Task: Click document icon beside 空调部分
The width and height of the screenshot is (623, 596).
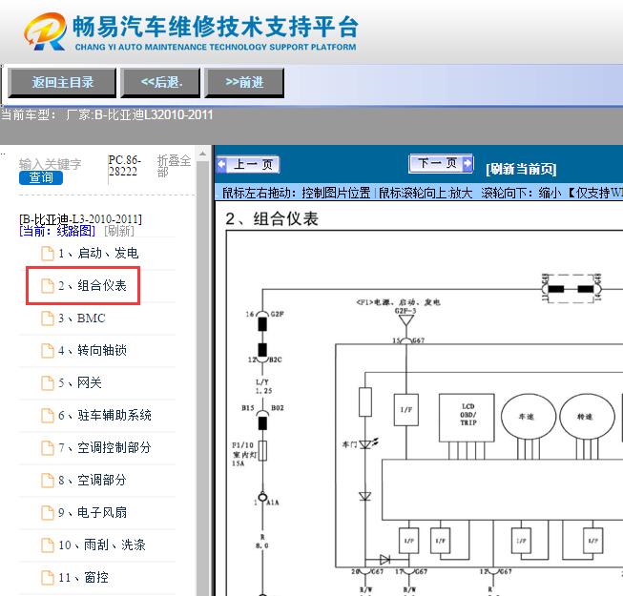Action: tap(48, 481)
